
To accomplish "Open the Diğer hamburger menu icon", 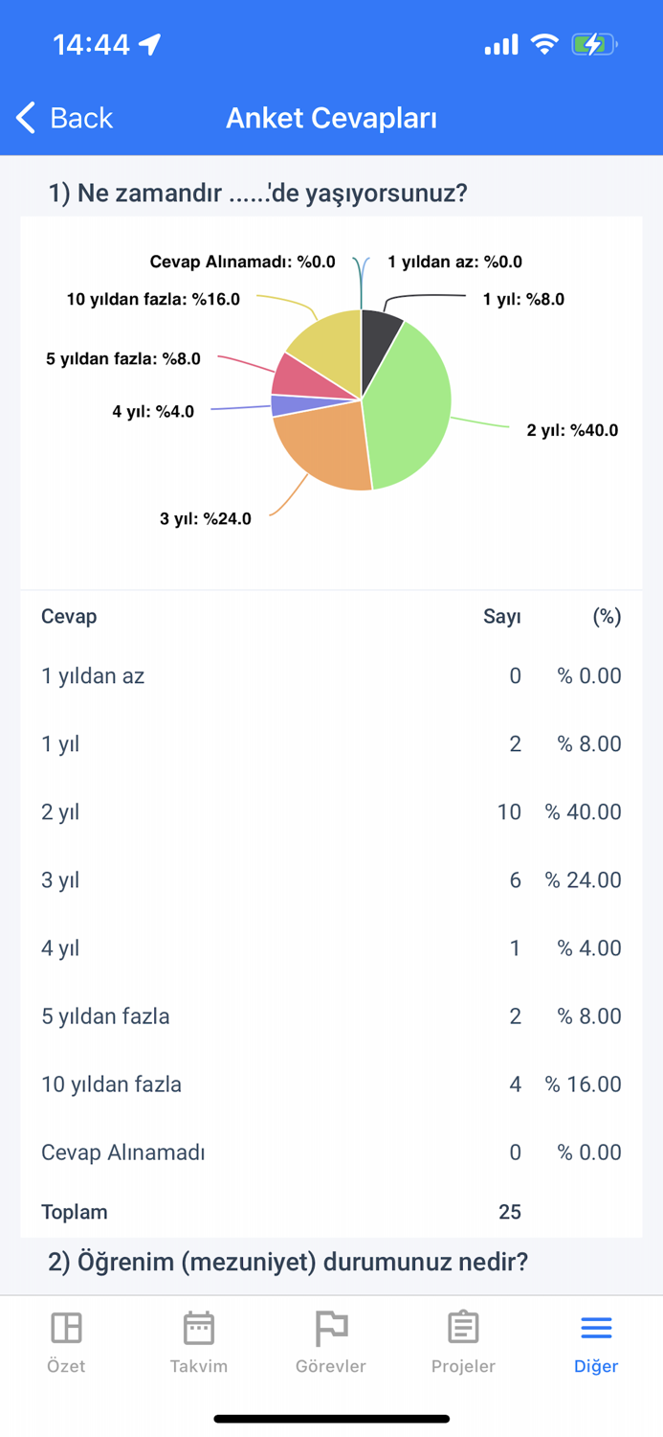I will click(x=596, y=1328).
